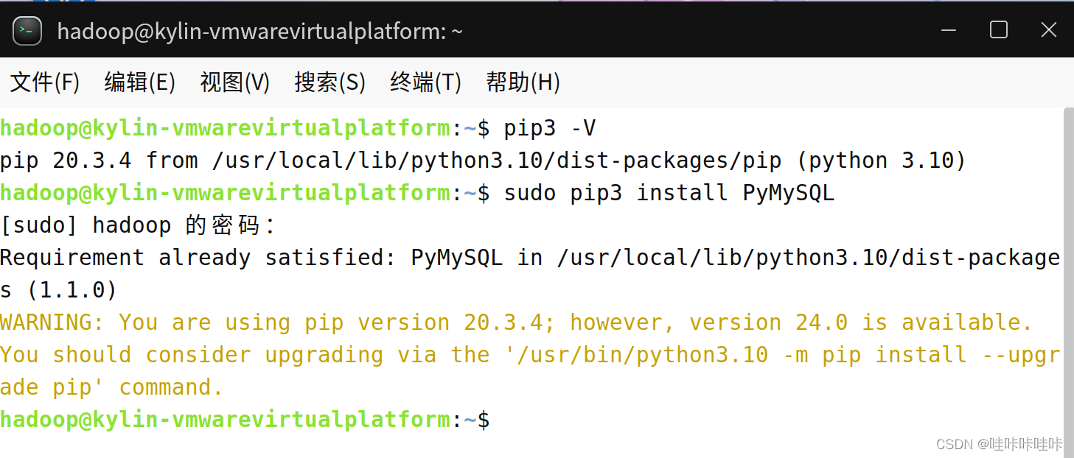Screen dimensions: 1074x458
Task: Open the 帮助(H) menu
Action: [x=523, y=82]
